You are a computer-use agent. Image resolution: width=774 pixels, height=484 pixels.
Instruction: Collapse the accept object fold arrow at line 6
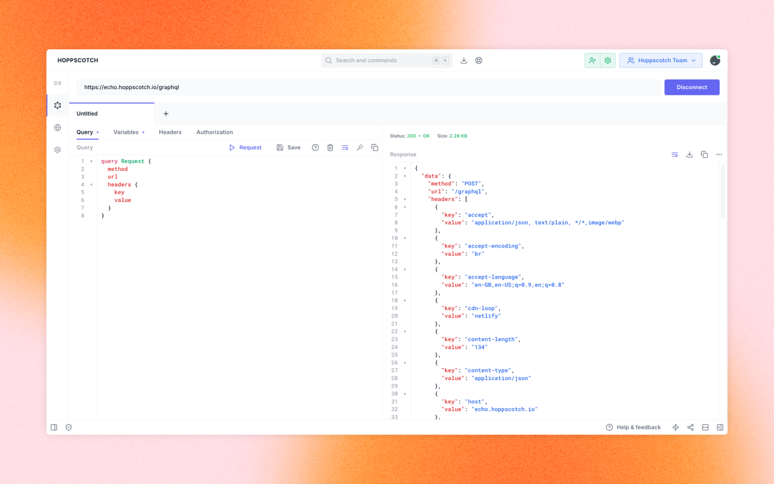pos(405,207)
